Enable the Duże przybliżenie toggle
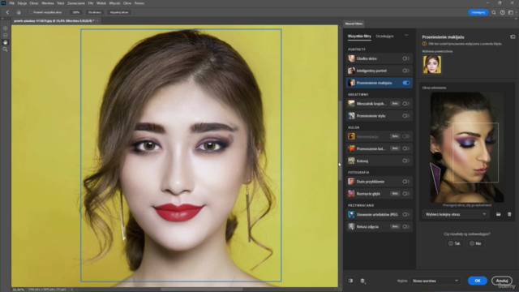 tap(405, 182)
